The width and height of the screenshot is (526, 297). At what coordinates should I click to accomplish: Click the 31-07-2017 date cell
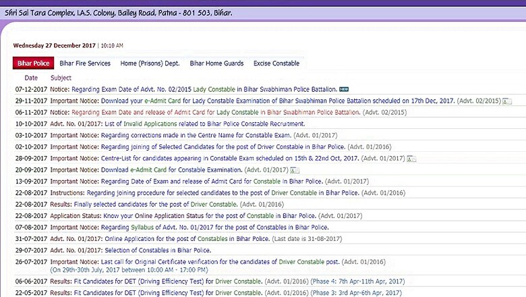[x=31, y=238]
